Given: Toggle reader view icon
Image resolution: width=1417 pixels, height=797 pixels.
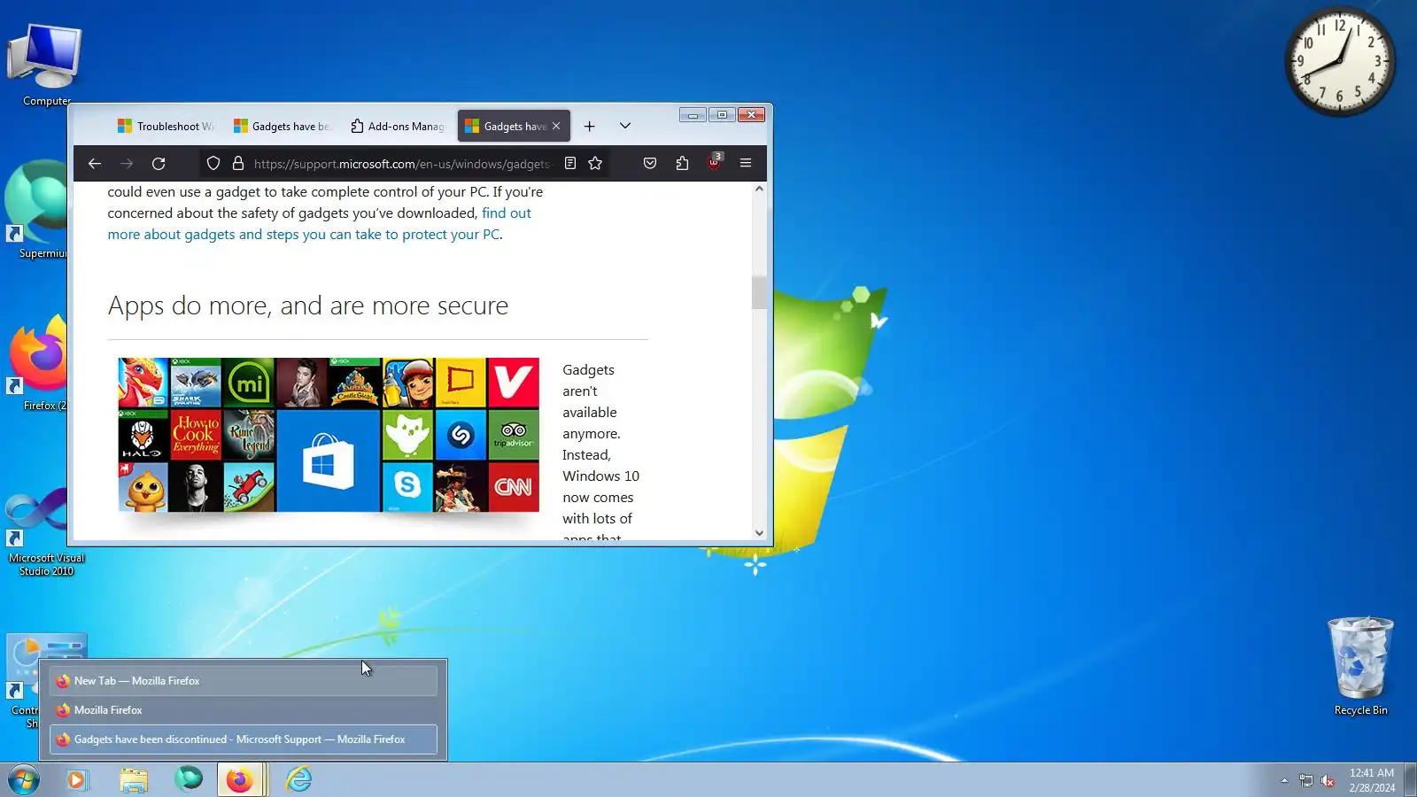Looking at the screenshot, I should pyautogui.click(x=570, y=164).
